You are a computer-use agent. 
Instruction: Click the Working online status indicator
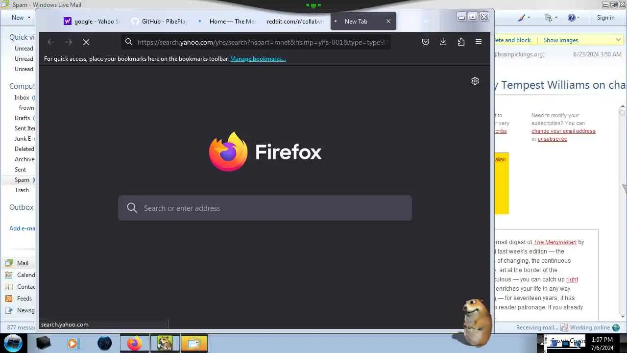(590, 328)
